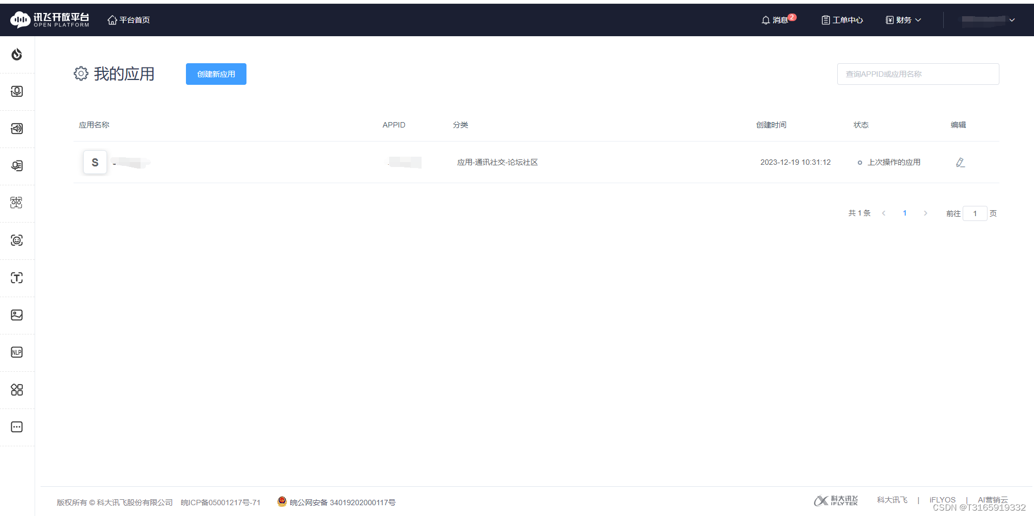Viewport: 1034px width, 516px height.
Task: Click previous page arrow in pagination
Action: pyautogui.click(x=884, y=213)
